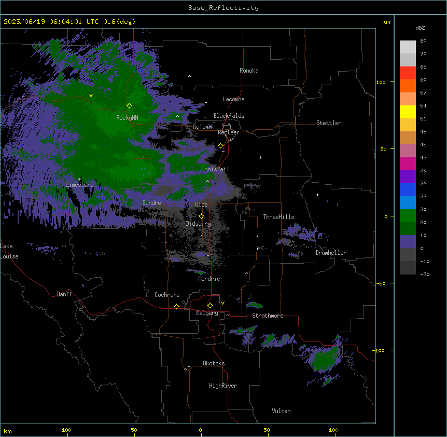
Task: Click the Ponoka label
Action: 249,71
